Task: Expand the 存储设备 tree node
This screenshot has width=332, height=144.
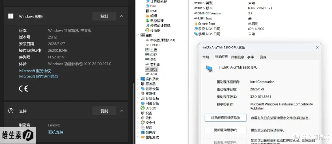Action: pyautogui.click(x=138, y=98)
